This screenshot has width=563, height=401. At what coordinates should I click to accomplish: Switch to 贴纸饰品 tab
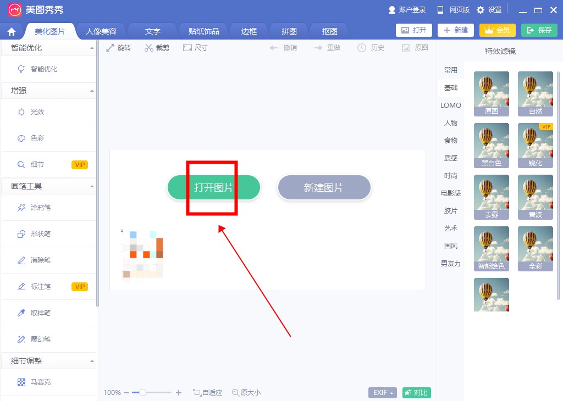(203, 31)
